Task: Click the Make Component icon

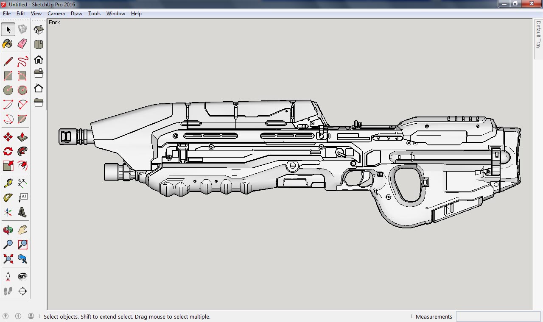Action: [x=22, y=29]
